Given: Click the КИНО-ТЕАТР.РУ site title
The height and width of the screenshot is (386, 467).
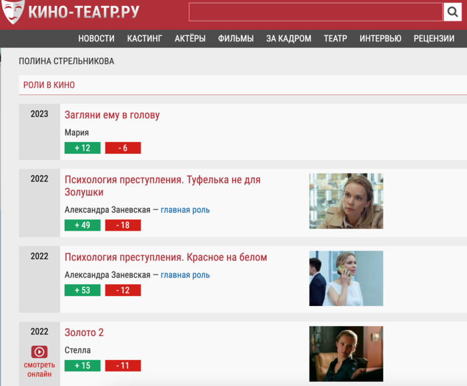Looking at the screenshot, I should [x=83, y=12].
